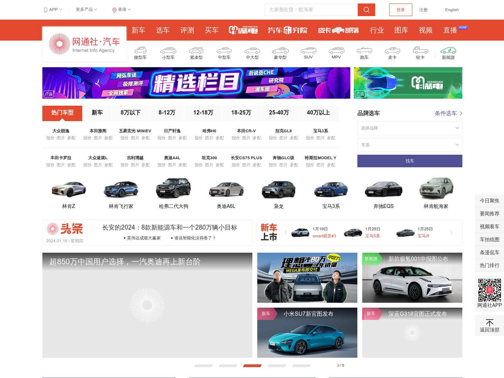Open the 汽车研究院 channel logo
Screen dimensions: 504x378
[x=288, y=30]
